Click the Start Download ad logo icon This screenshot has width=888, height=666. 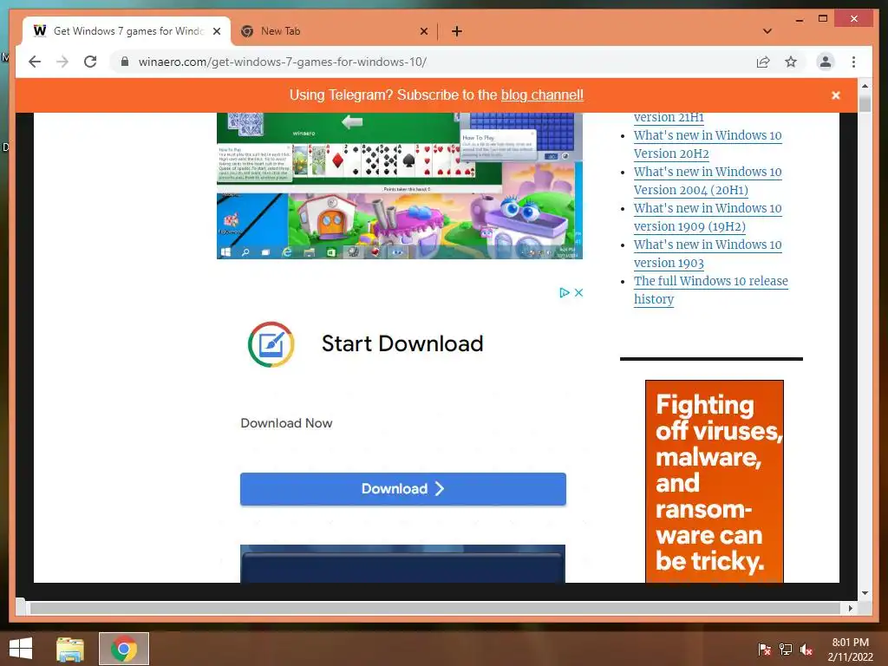click(271, 344)
